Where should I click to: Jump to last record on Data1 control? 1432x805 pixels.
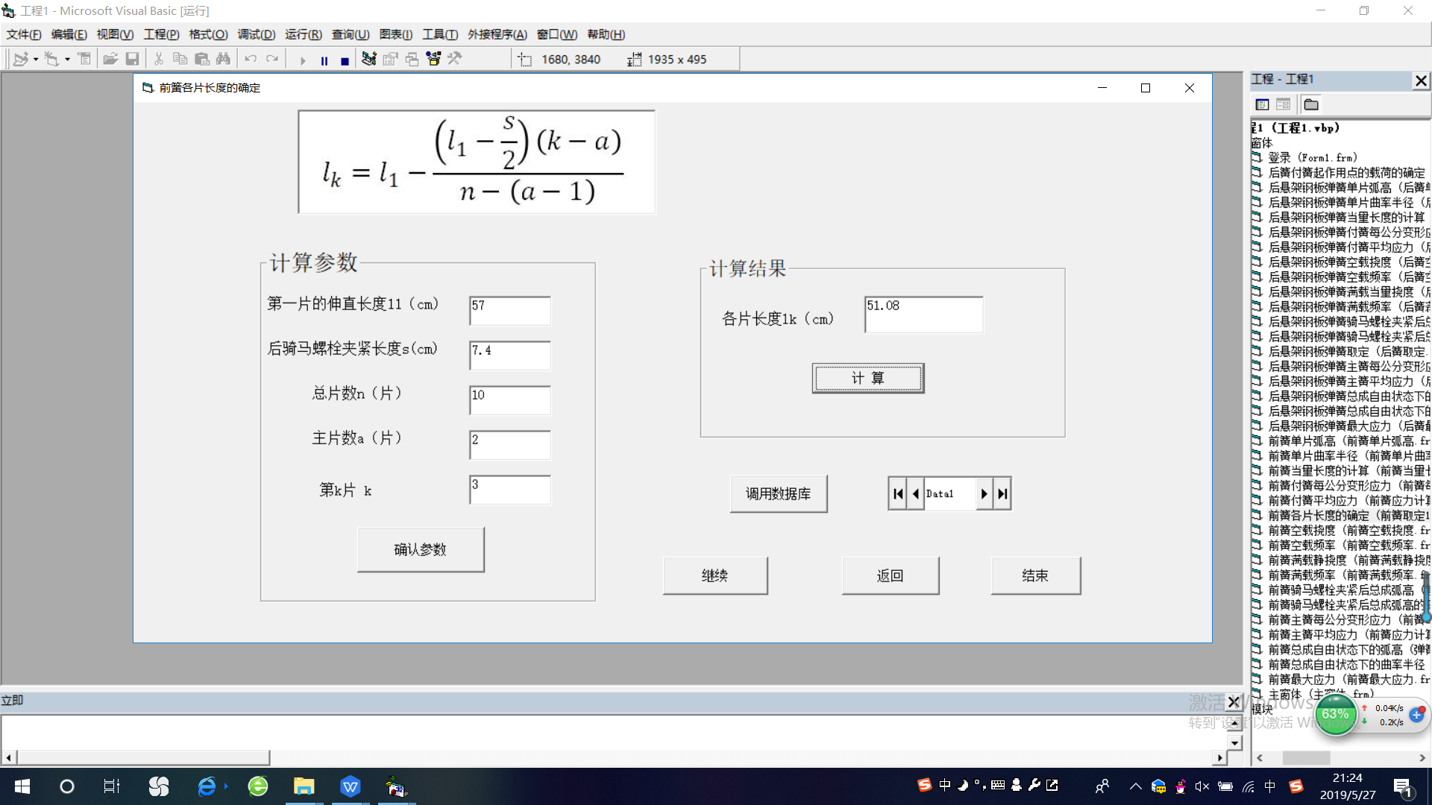pyautogui.click(x=1002, y=493)
